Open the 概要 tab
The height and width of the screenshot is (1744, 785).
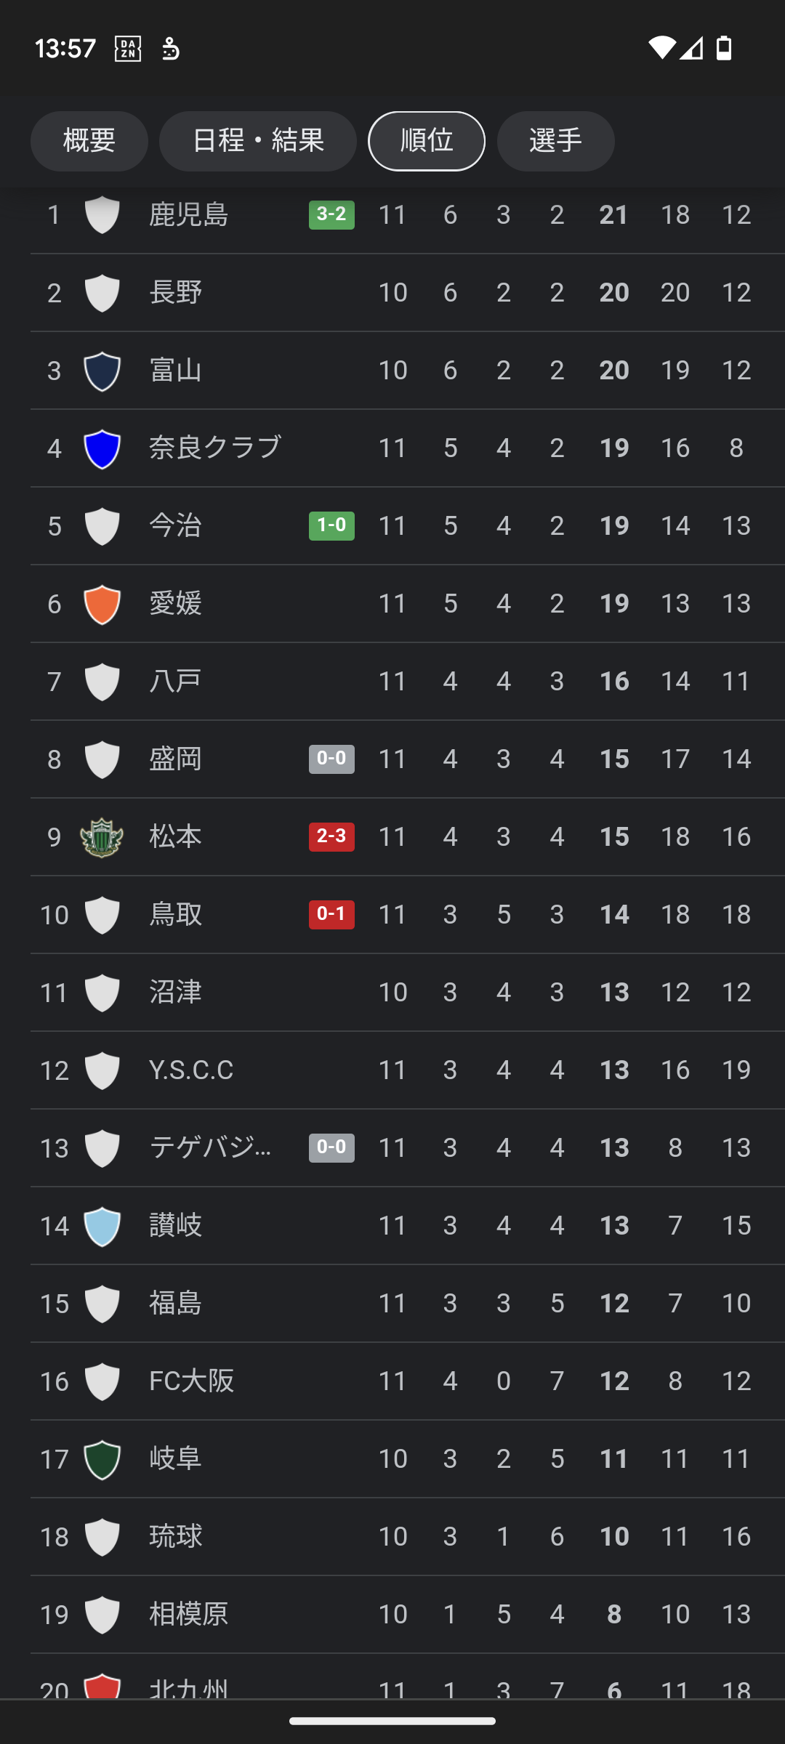[89, 141]
